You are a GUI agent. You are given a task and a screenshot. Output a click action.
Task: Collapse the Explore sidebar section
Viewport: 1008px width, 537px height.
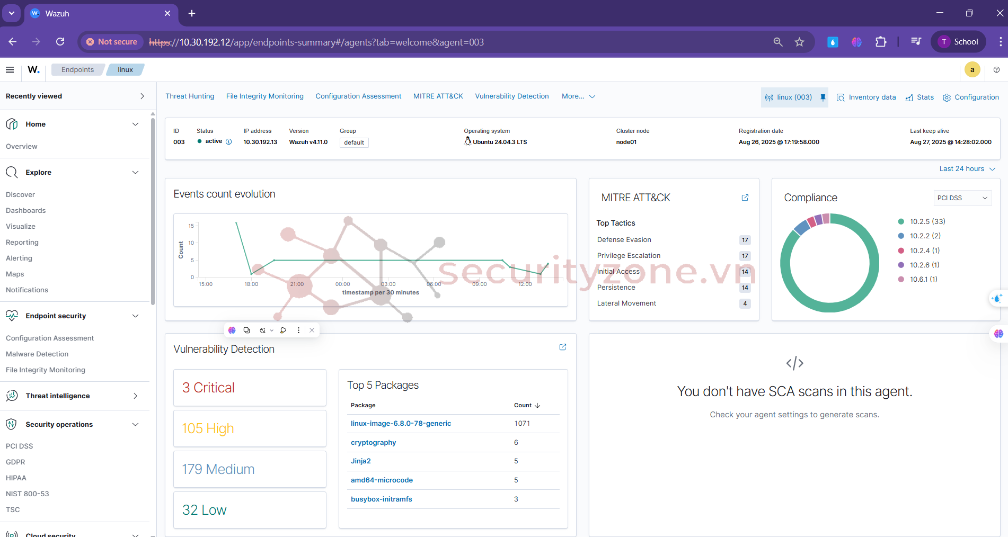click(135, 172)
